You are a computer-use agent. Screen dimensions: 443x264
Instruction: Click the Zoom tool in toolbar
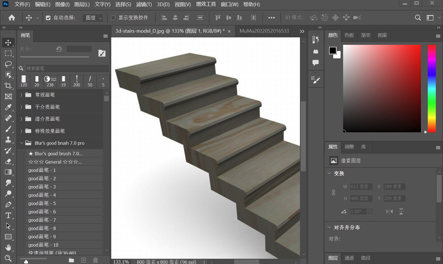[8, 258]
